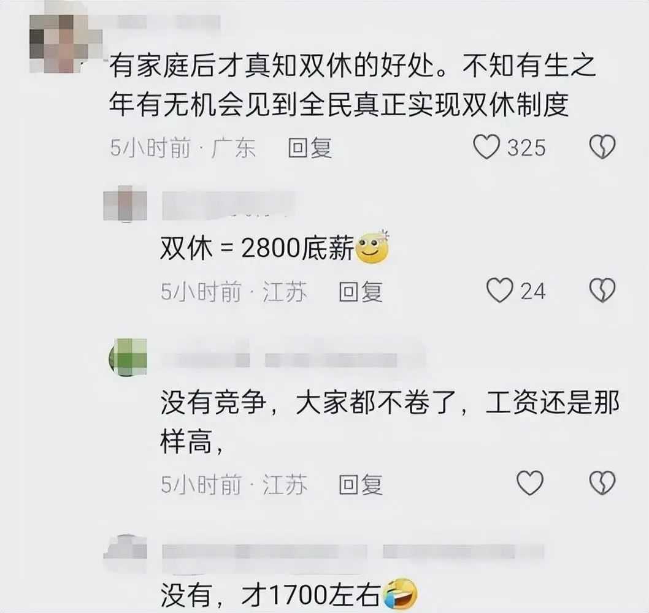Screen dimensions: 649x613
Task: Dislike the 没有竞争 reply
Action: click(x=602, y=482)
